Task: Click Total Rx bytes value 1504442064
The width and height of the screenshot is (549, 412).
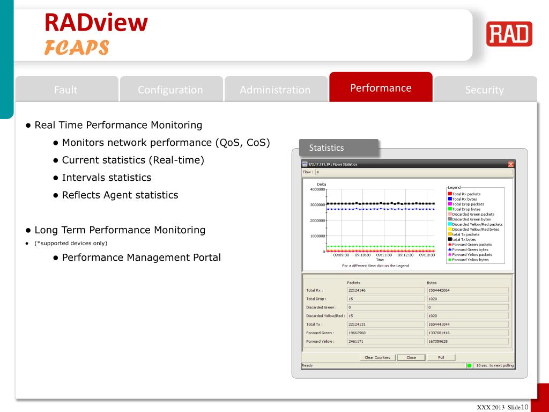Action: (468, 290)
